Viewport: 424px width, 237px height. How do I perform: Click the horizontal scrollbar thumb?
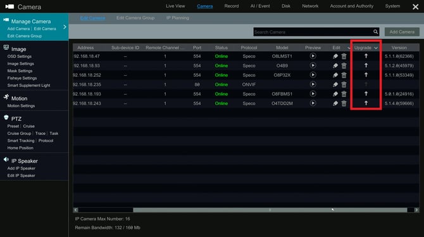[270, 210]
